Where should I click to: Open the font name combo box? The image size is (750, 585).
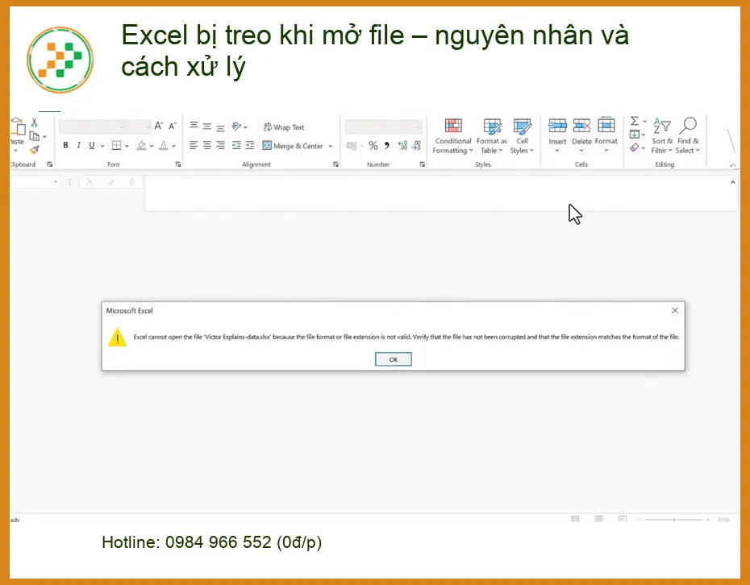[92, 127]
